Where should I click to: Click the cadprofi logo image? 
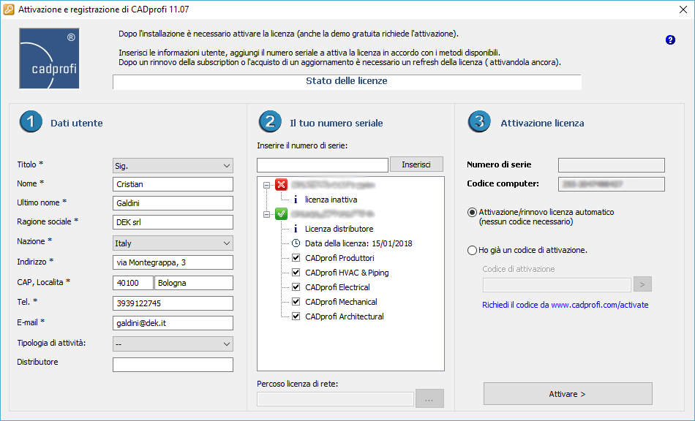tap(49, 58)
